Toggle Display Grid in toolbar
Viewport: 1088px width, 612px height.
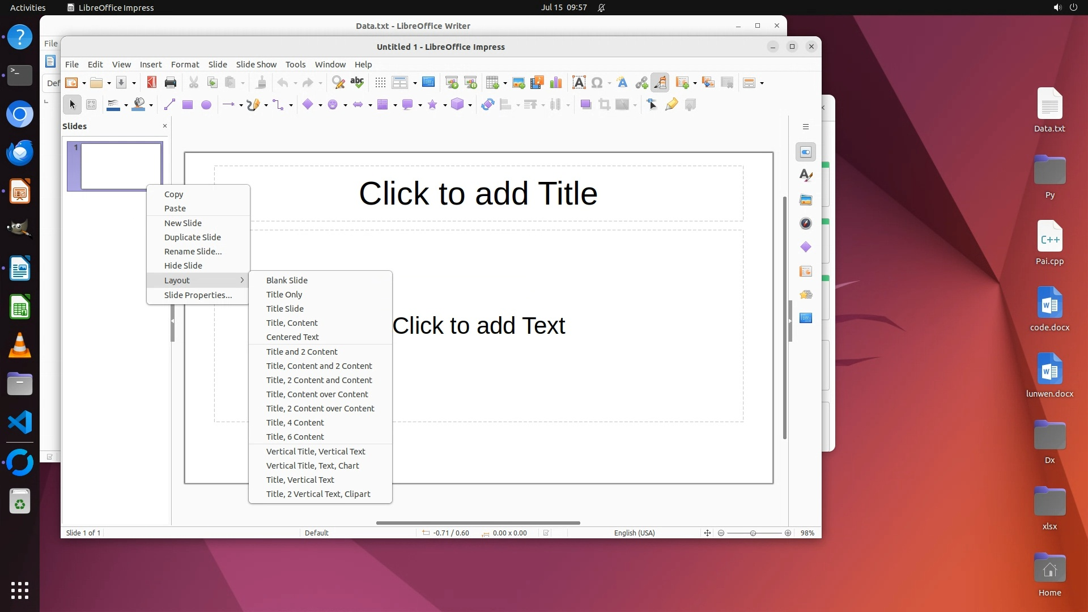coord(380,83)
